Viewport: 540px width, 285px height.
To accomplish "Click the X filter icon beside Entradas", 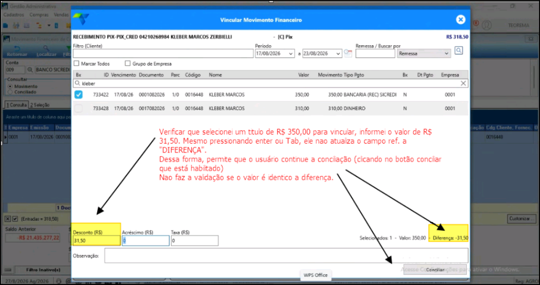I will click(8, 218).
